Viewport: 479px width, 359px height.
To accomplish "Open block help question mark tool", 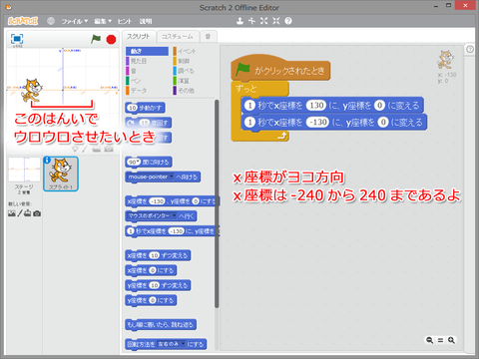I will (288, 21).
